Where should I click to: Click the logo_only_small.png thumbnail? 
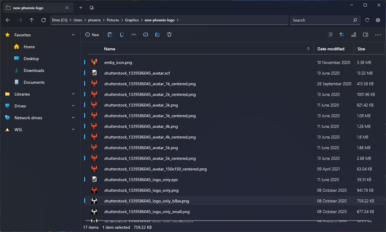click(x=94, y=212)
